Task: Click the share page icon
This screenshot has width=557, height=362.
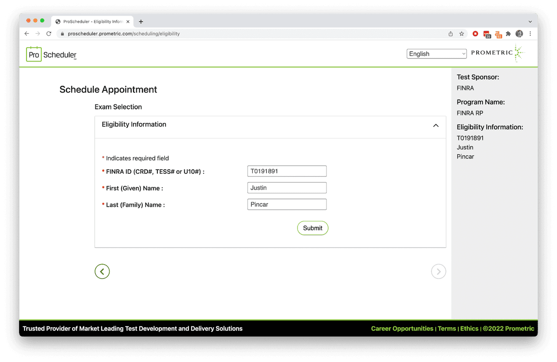Action: [451, 34]
